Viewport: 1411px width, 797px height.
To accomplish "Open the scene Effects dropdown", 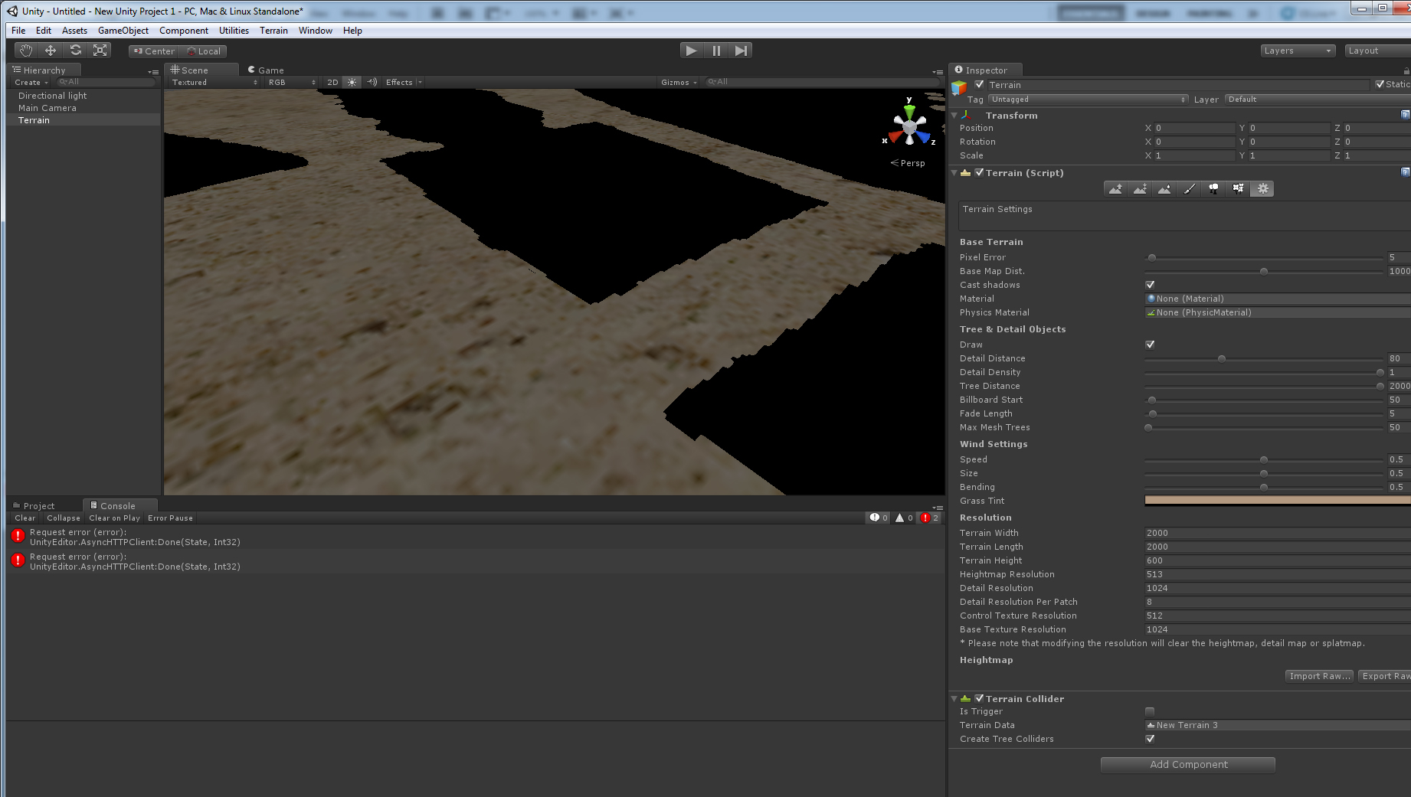I will click(404, 82).
